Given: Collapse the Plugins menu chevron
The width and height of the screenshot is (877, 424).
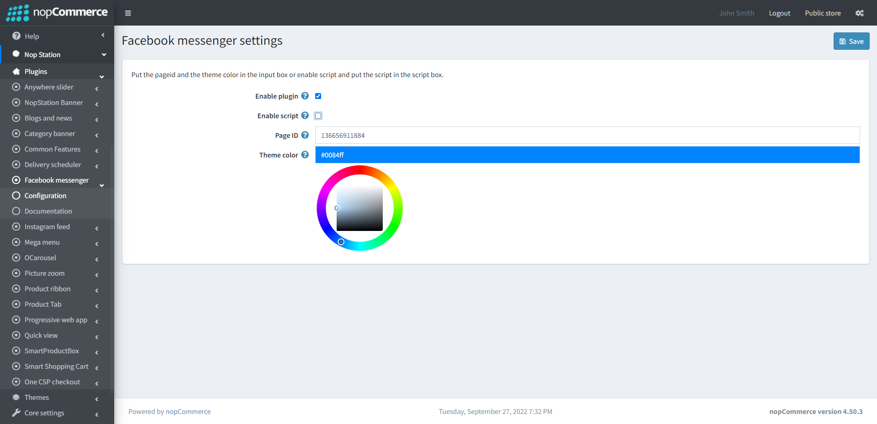Looking at the screenshot, I should pos(102,77).
